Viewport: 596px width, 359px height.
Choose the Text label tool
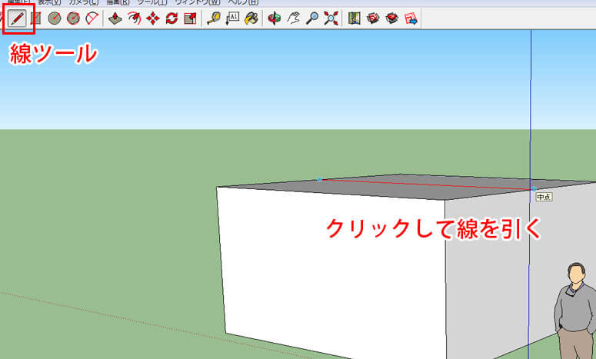pos(232,18)
